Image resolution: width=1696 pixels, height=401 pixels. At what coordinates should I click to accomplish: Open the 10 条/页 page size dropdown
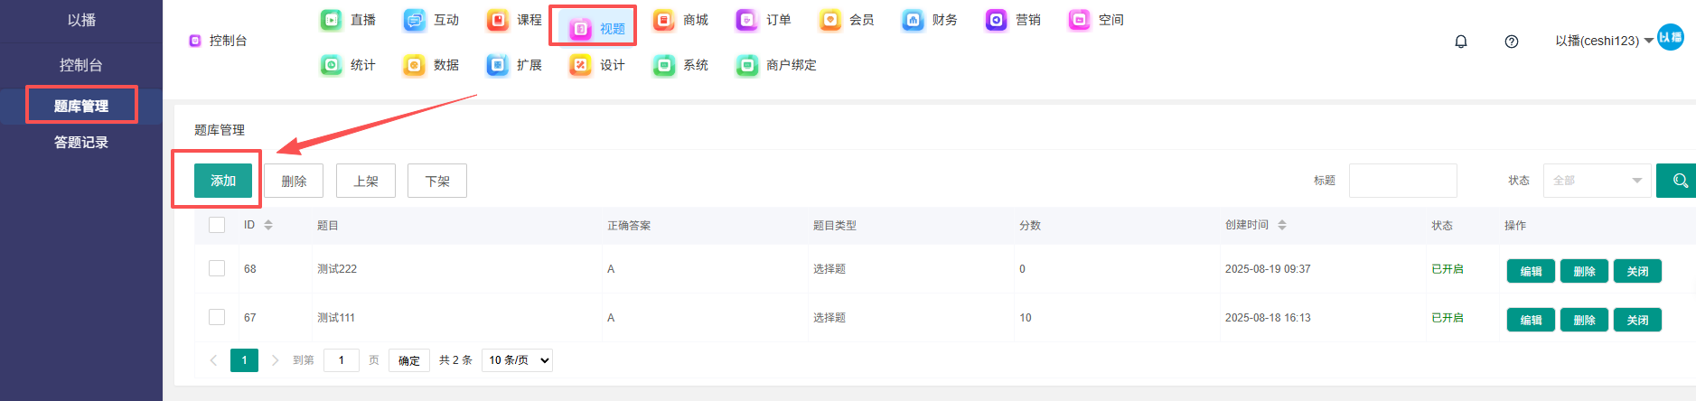(518, 360)
